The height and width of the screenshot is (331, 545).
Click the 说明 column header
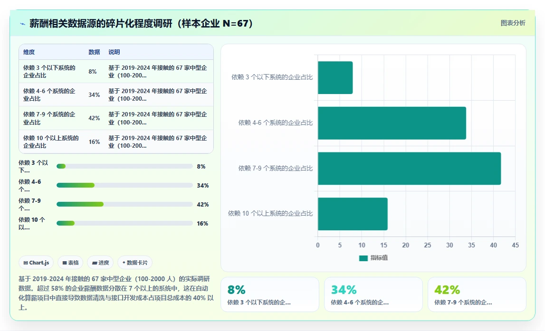pyautogui.click(x=114, y=52)
